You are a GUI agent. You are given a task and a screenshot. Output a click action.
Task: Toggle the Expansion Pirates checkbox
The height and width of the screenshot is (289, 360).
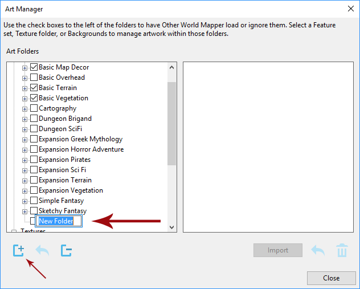(x=34, y=160)
